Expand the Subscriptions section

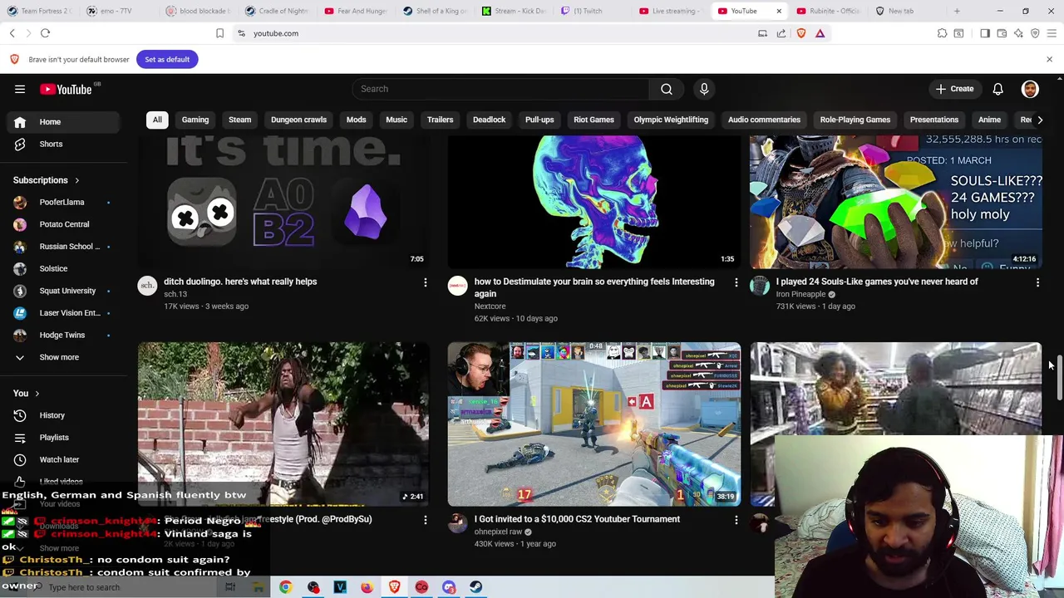47,180
